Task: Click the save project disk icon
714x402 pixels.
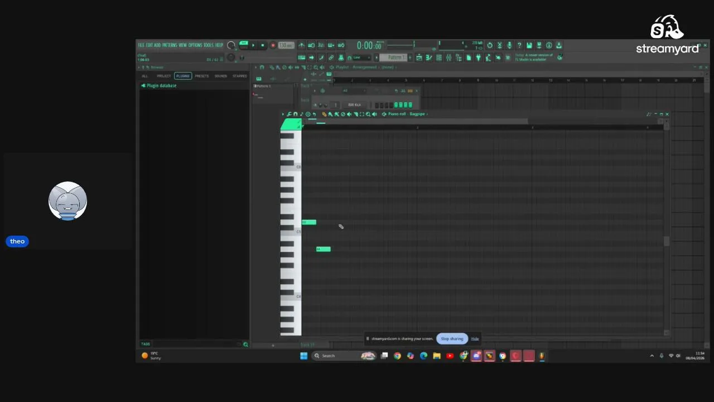Action: 529,45
